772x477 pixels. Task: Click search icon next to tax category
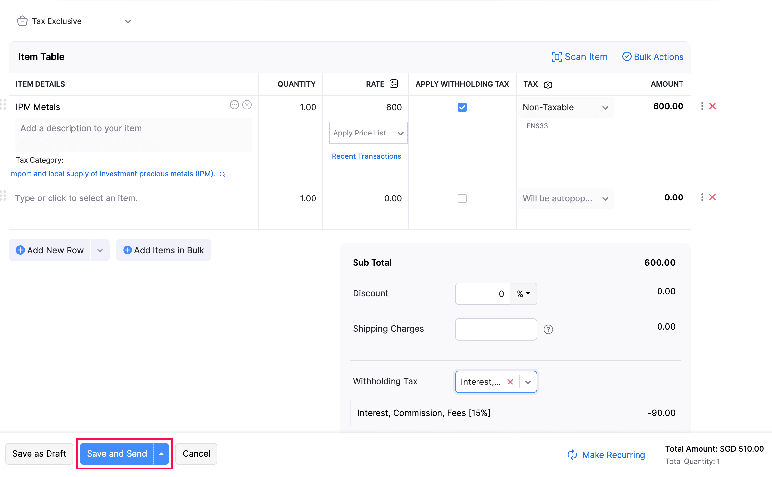pyautogui.click(x=222, y=174)
